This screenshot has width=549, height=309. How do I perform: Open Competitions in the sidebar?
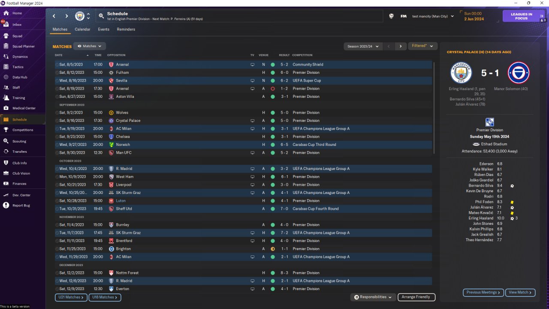pyautogui.click(x=22, y=130)
